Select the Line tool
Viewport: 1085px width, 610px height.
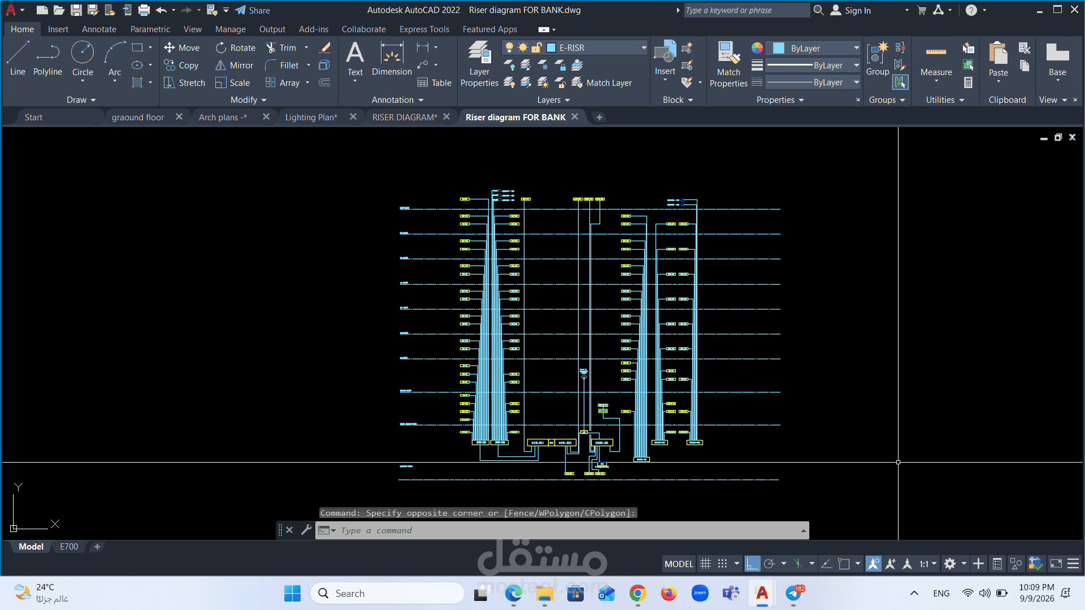18,59
